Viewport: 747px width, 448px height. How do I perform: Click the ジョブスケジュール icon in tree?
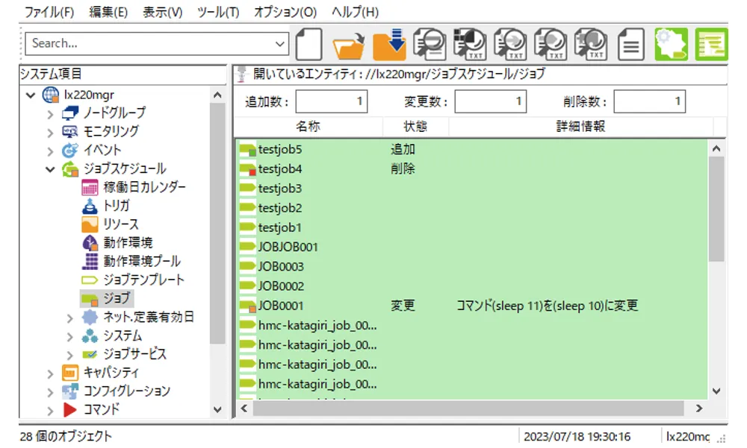point(70,168)
